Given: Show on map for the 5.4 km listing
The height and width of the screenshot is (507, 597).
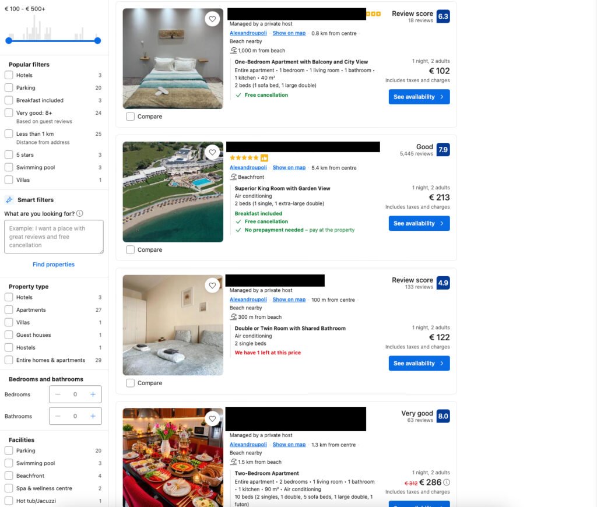Looking at the screenshot, I should (289, 167).
